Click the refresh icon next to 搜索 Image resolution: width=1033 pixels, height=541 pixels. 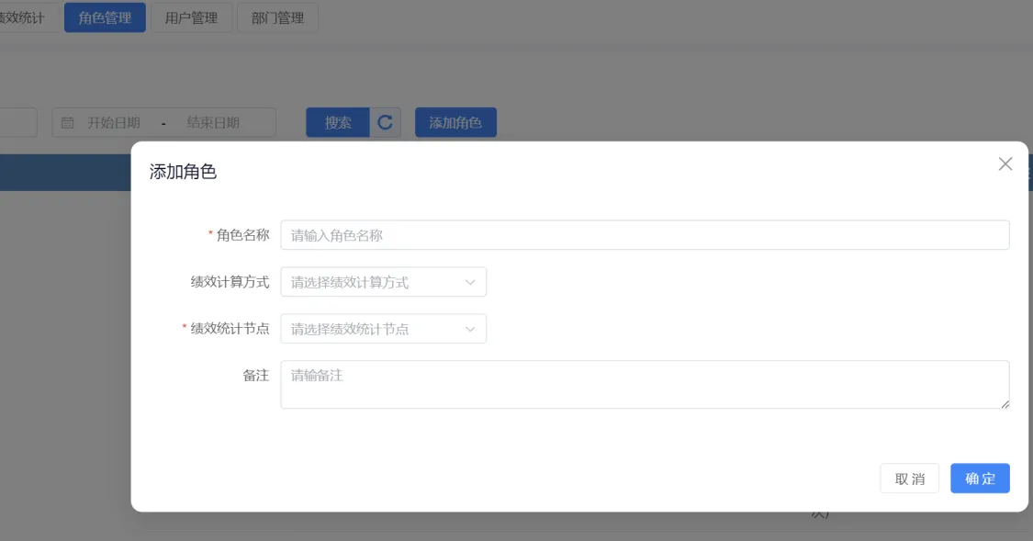tap(386, 122)
